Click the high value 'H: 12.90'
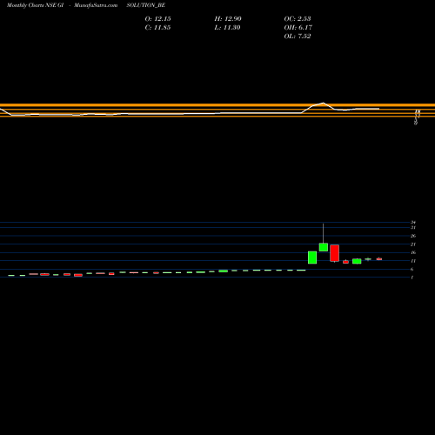The width and height of the screenshot is (435, 435). click(x=228, y=19)
